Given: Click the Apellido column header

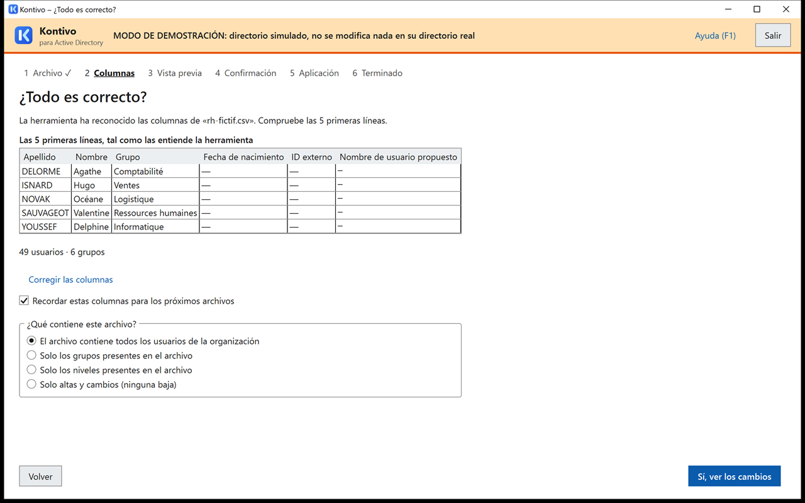Looking at the screenshot, I should [46, 157].
